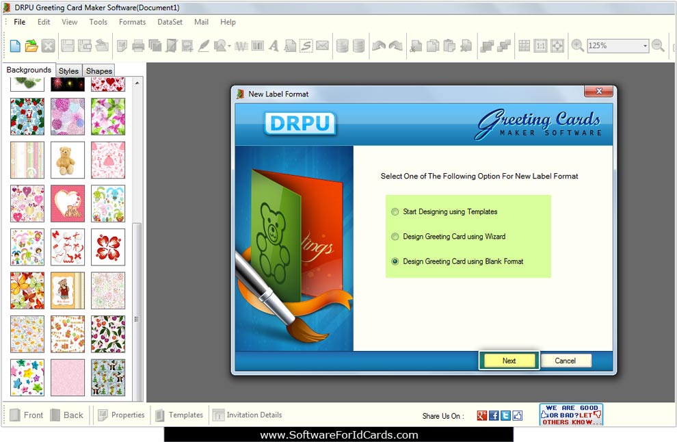Open the Properties panel button
Viewport: 677px width, 442px height.
pyautogui.click(x=121, y=415)
